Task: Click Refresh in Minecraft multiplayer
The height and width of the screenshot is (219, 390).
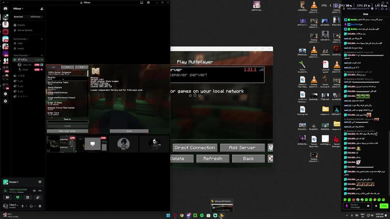Action: click(213, 159)
